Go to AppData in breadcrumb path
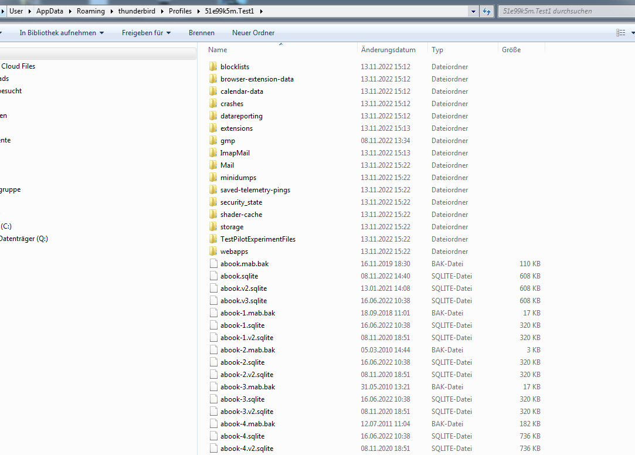The width and height of the screenshot is (635, 455). pyautogui.click(x=50, y=11)
